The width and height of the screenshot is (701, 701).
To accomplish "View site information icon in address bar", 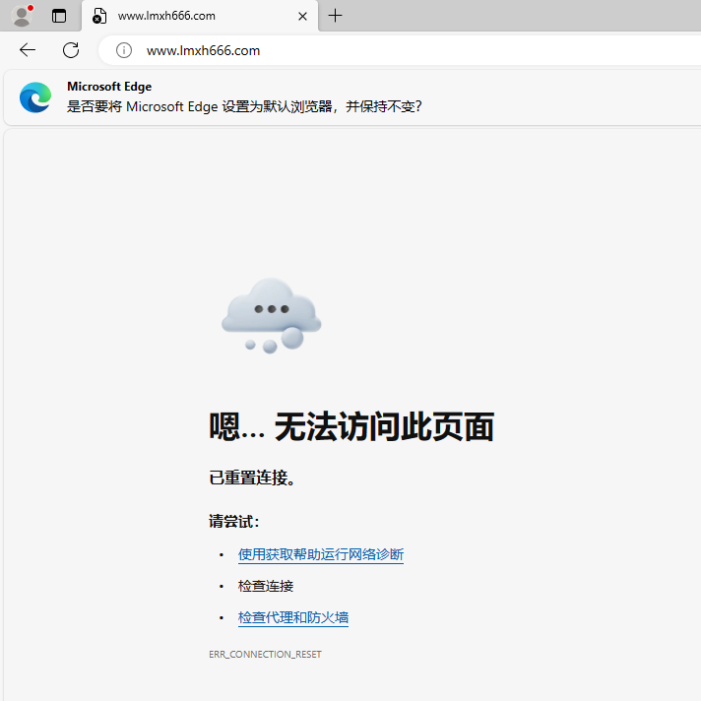I will [124, 50].
